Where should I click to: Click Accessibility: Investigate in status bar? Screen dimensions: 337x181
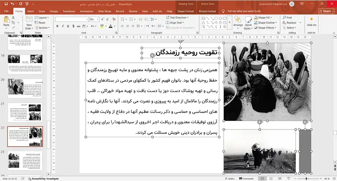point(44,179)
